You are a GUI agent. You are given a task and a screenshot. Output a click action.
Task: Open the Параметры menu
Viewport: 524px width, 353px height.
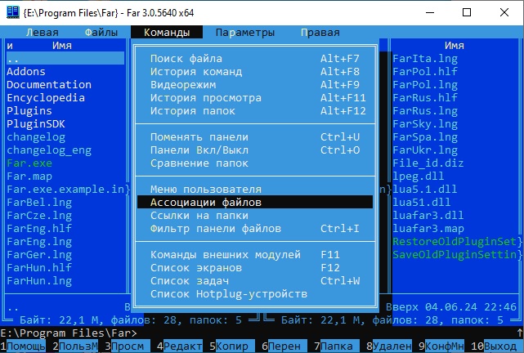245,33
